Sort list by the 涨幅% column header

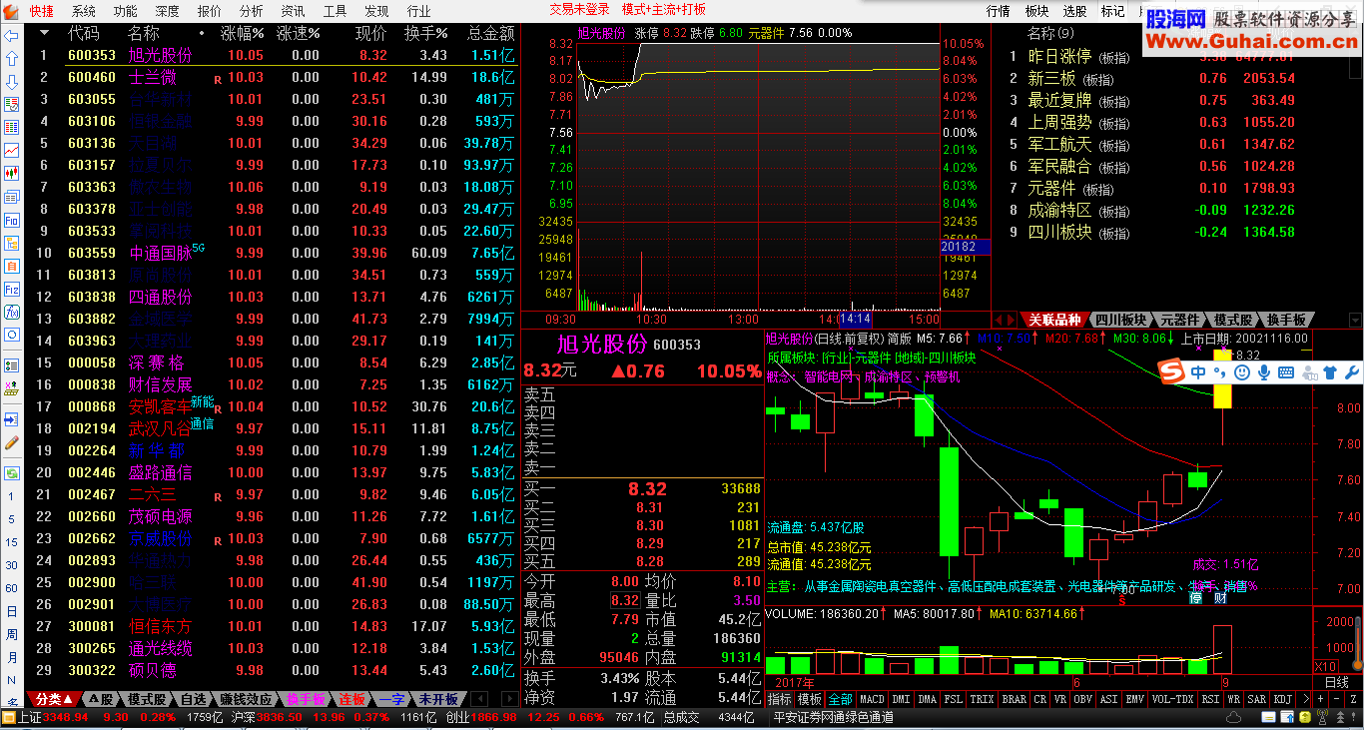[x=243, y=34]
